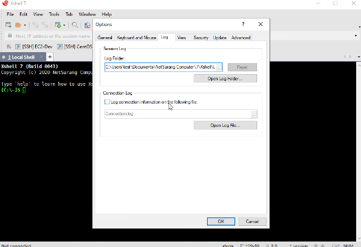361x247 pixels.
Task: Open the Tab menu
Action: click(x=69, y=14)
